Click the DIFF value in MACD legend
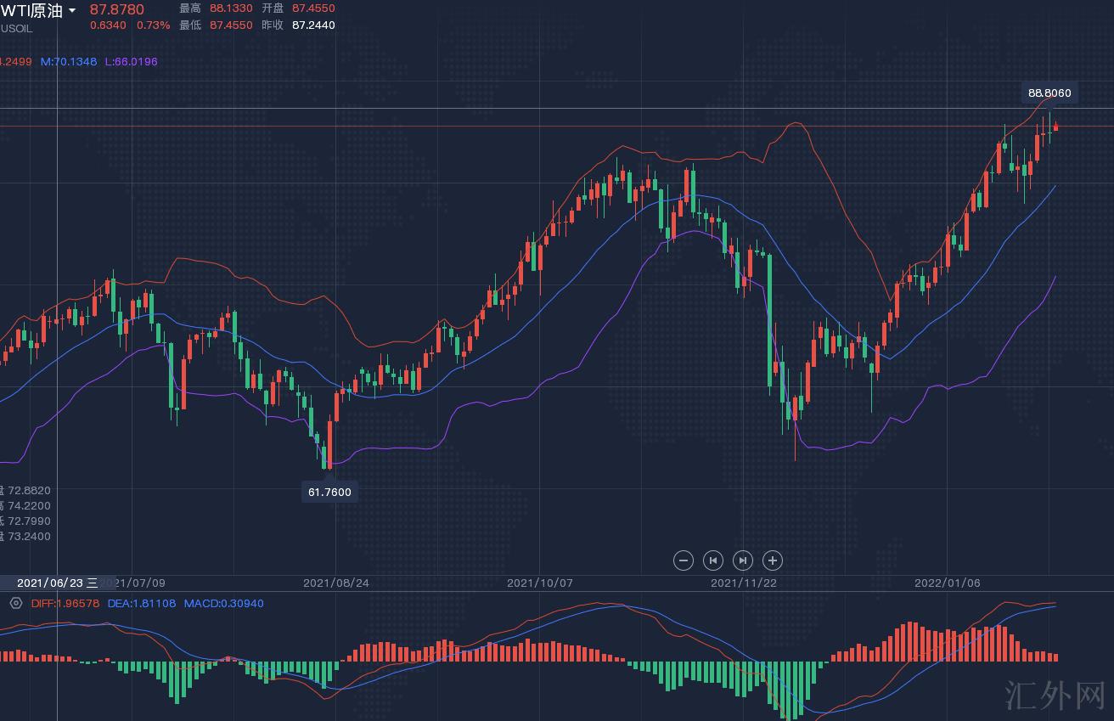 (65, 604)
